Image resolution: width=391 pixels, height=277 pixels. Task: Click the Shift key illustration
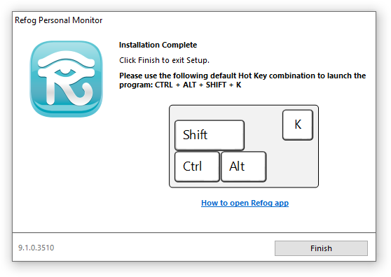coord(210,135)
